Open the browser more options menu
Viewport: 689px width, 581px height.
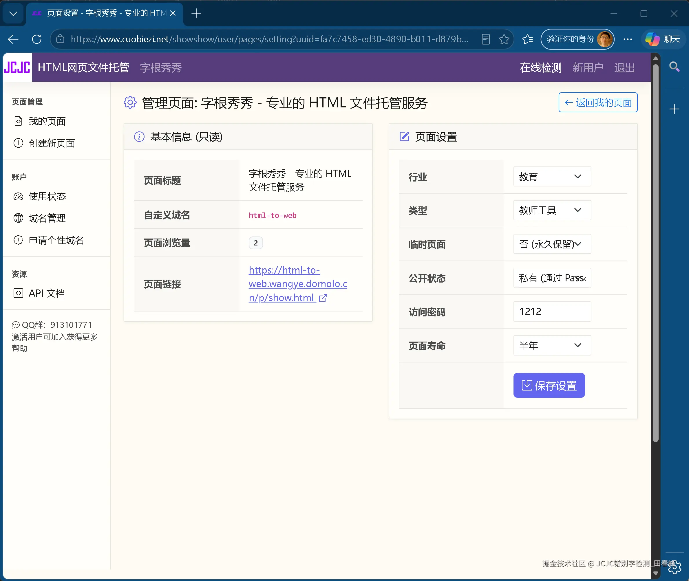point(628,39)
